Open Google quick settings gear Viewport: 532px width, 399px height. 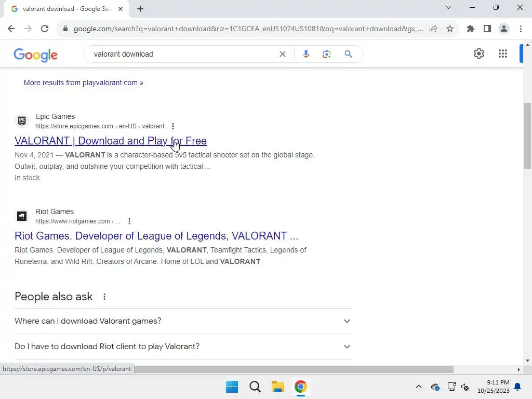tap(478, 54)
